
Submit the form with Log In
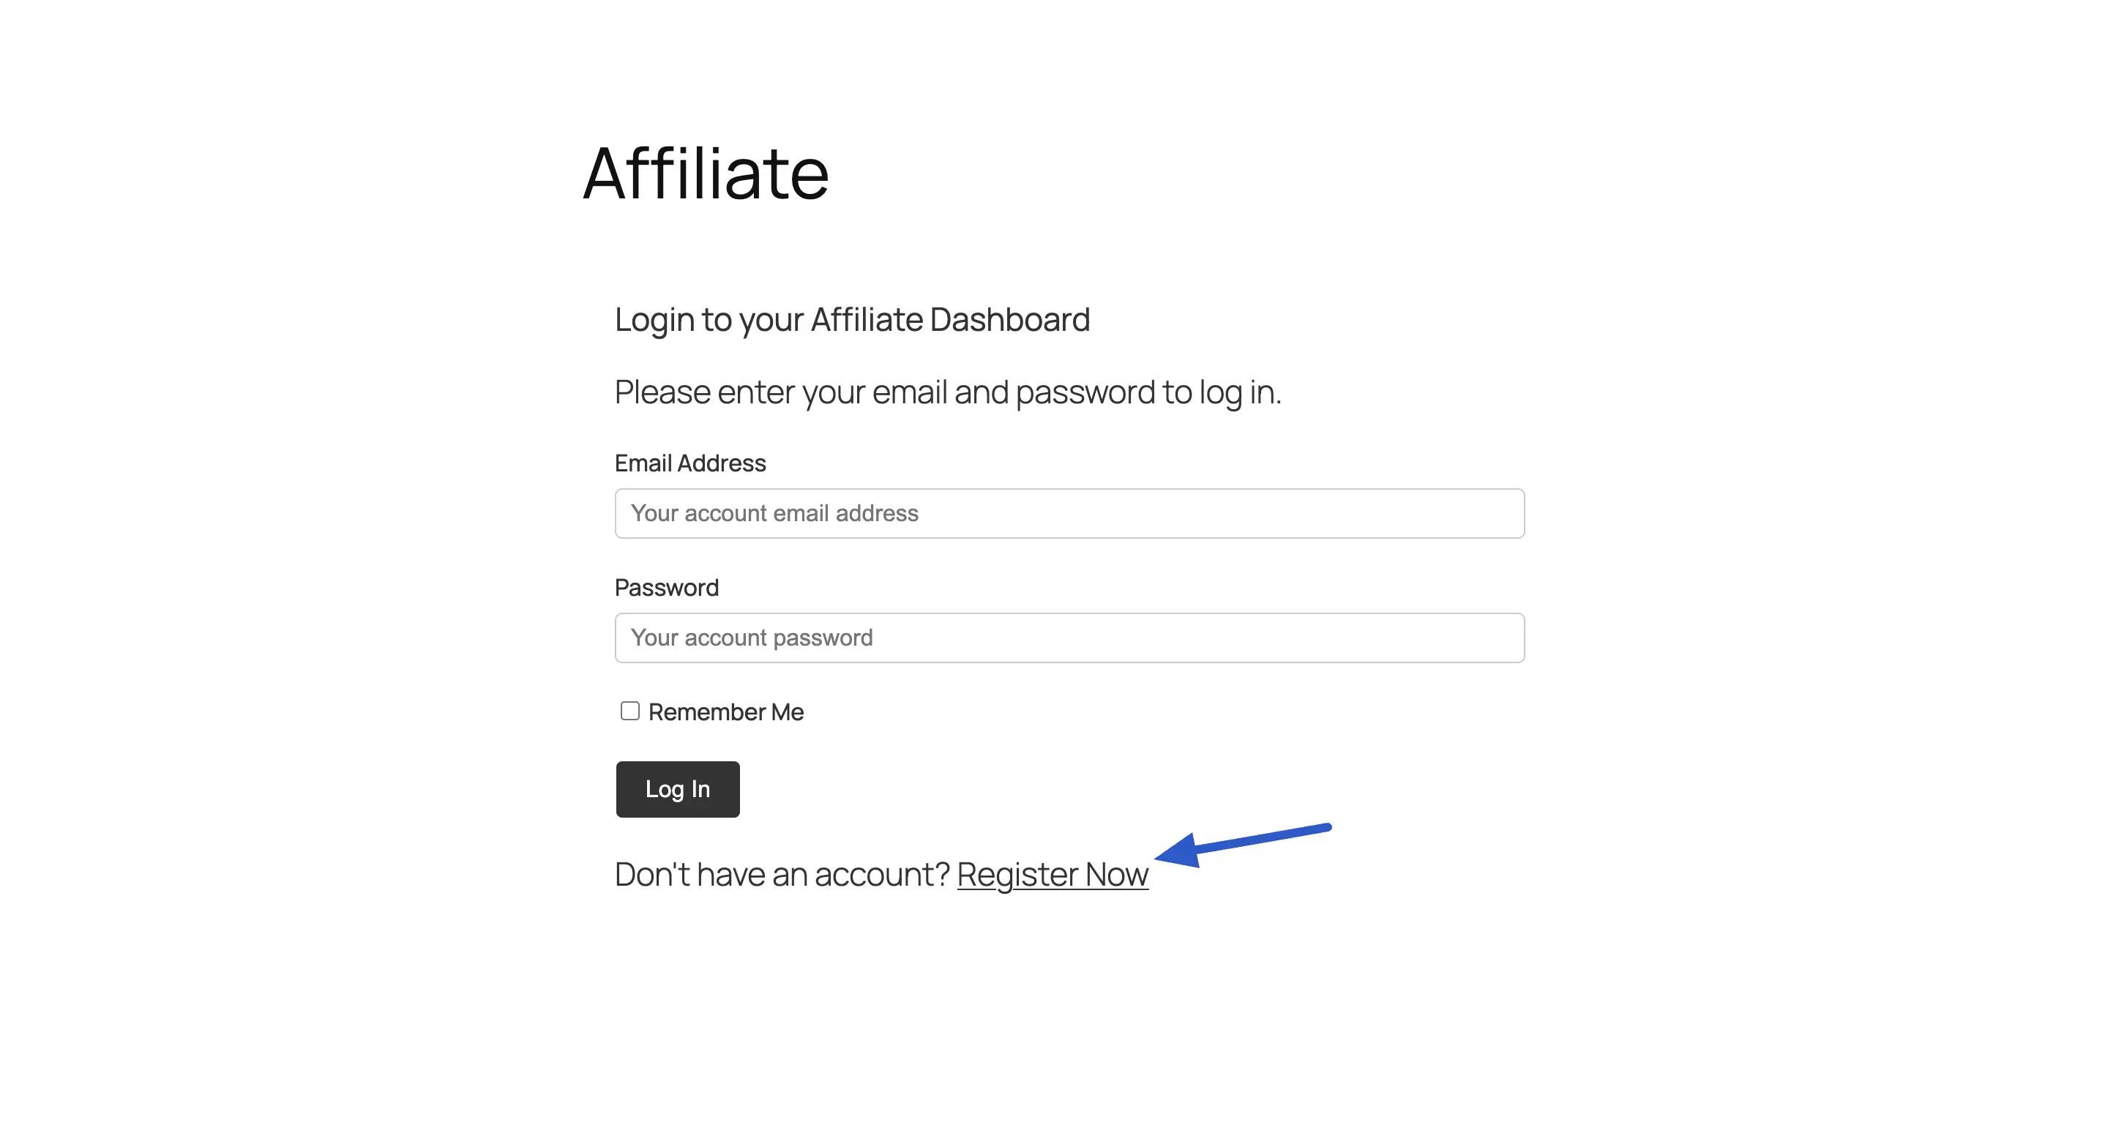[677, 789]
